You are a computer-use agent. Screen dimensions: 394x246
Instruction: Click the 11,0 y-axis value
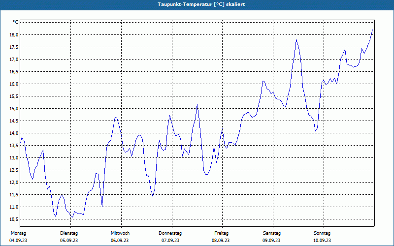point(14,207)
